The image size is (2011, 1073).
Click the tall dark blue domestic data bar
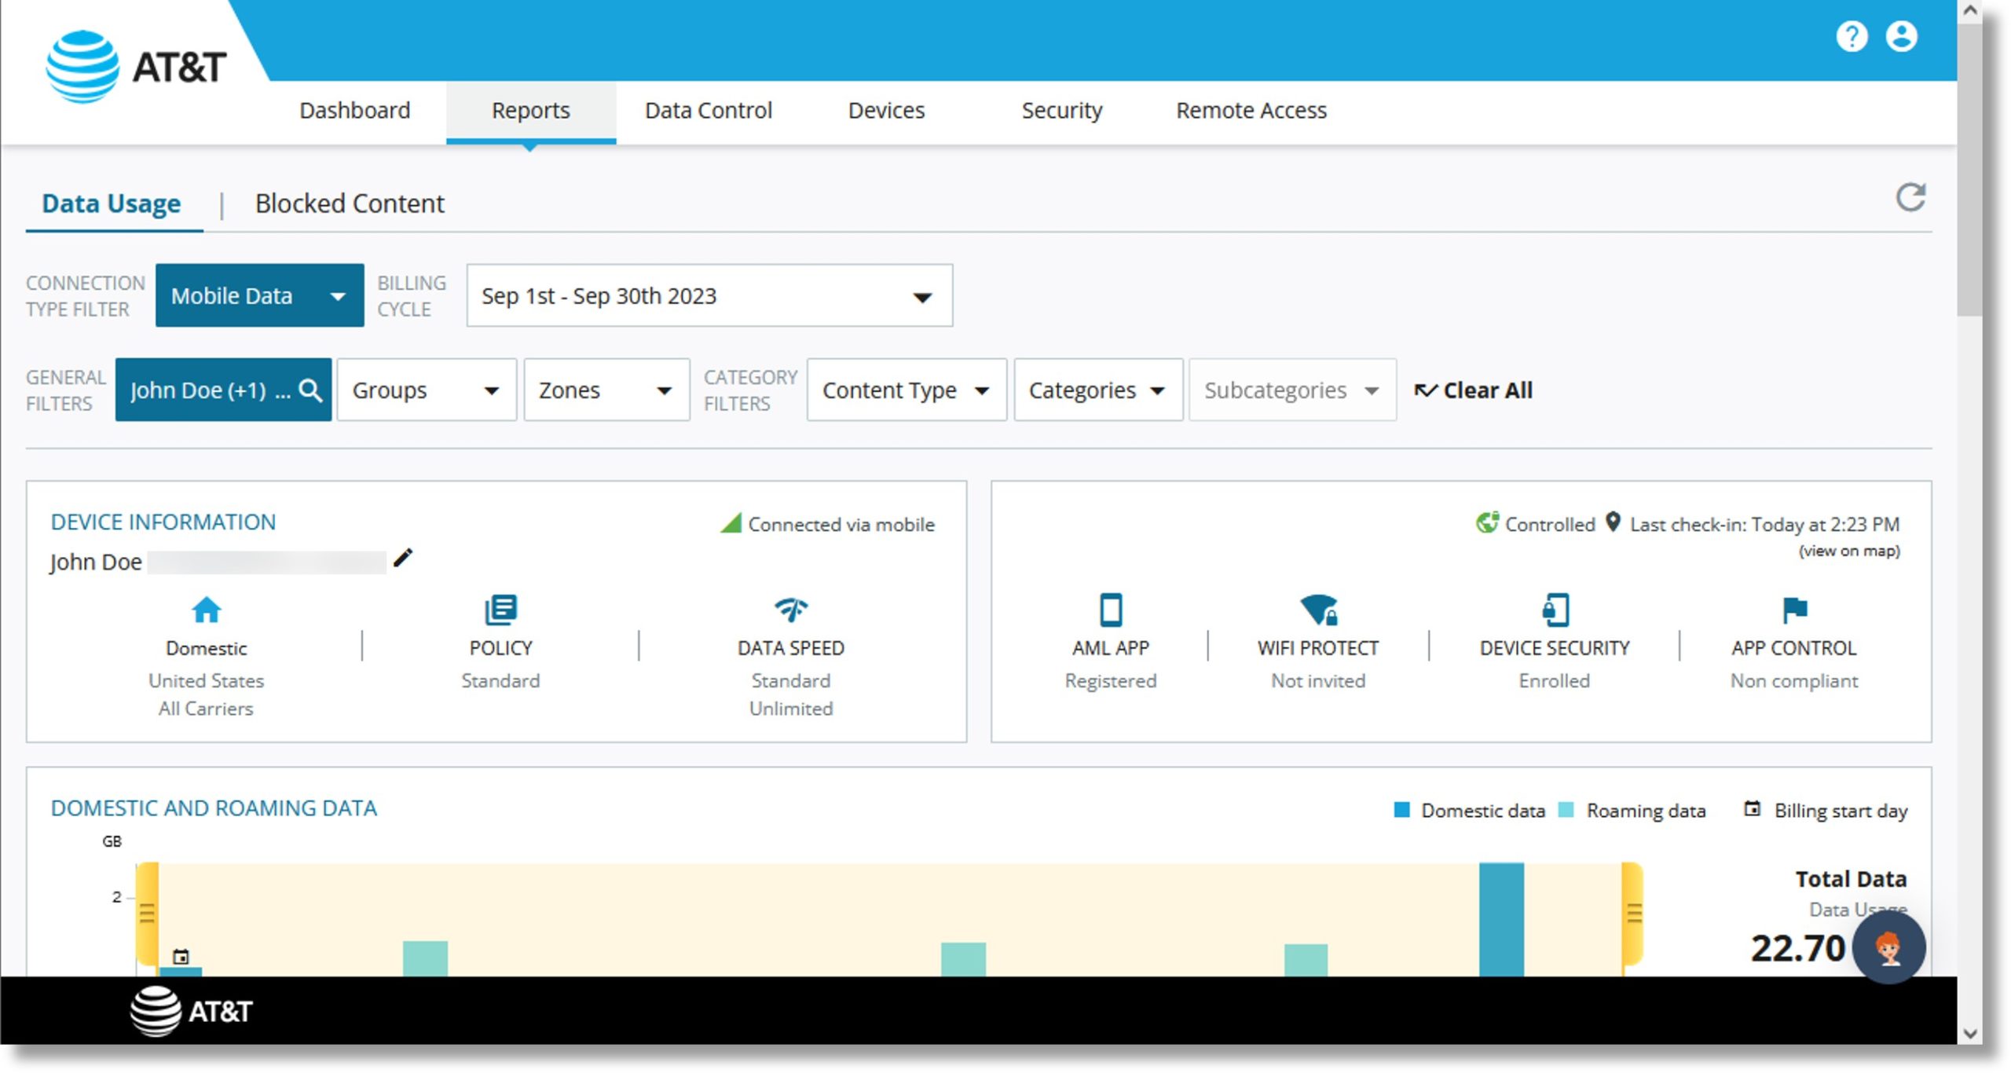1501,920
